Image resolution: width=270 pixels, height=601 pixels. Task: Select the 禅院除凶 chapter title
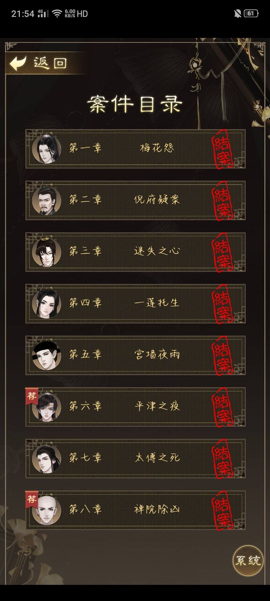(x=157, y=510)
